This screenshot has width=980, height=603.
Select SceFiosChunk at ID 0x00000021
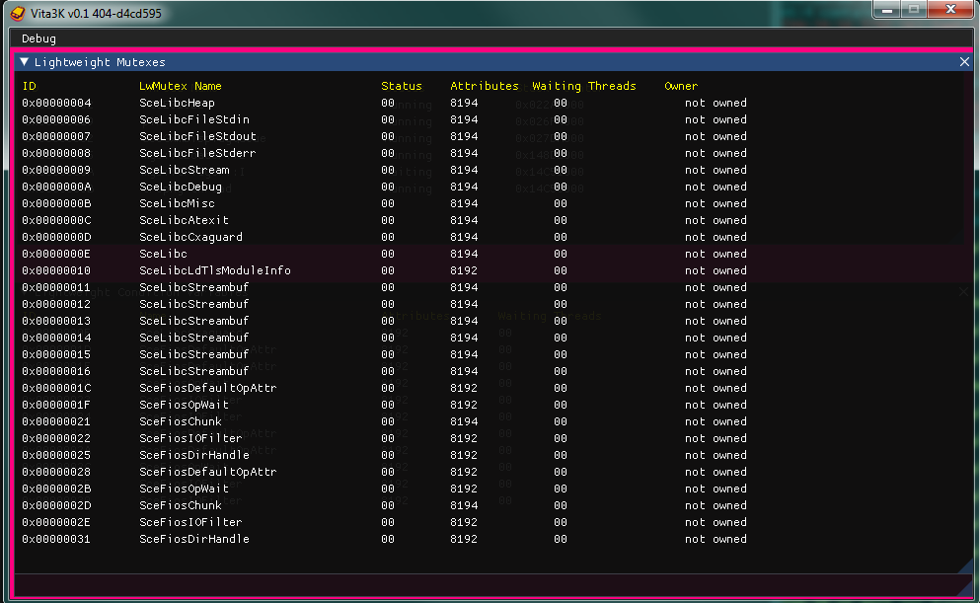181,421
